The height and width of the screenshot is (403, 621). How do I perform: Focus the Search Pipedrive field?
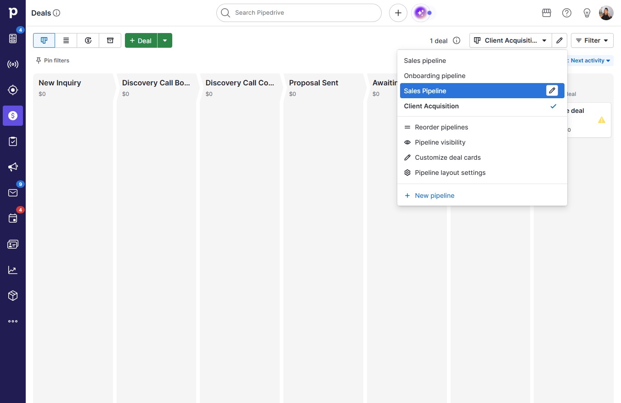pos(299,13)
